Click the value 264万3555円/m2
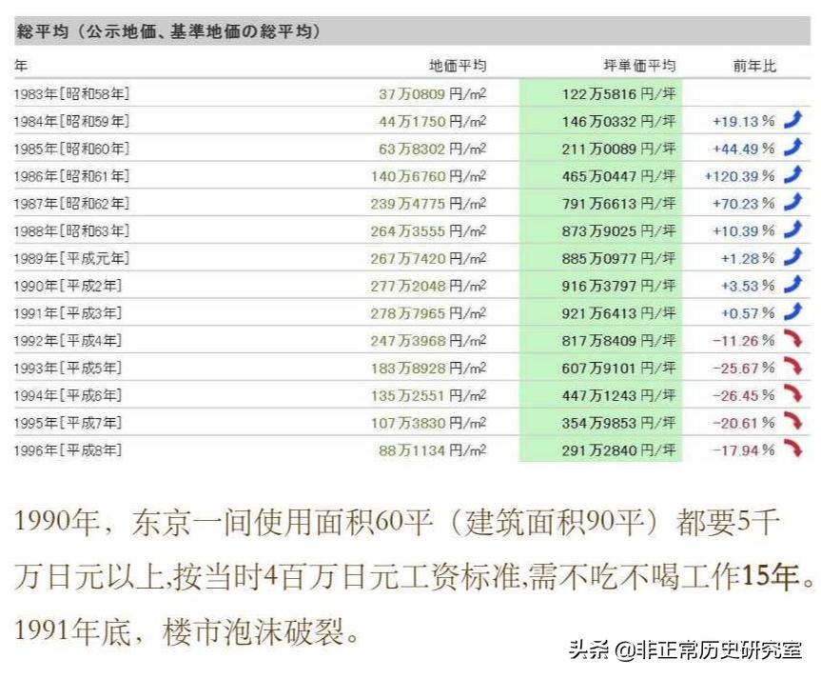821x679 pixels. coord(428,230)
